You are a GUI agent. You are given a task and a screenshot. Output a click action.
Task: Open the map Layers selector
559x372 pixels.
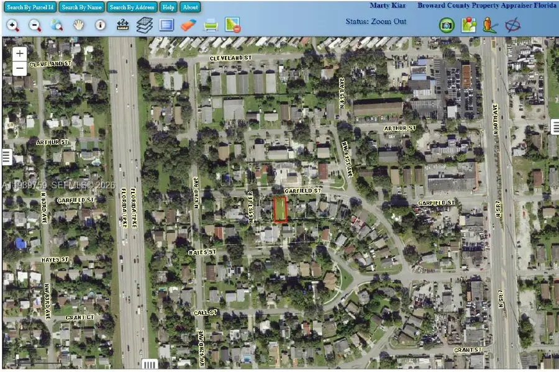pos(144,24)
